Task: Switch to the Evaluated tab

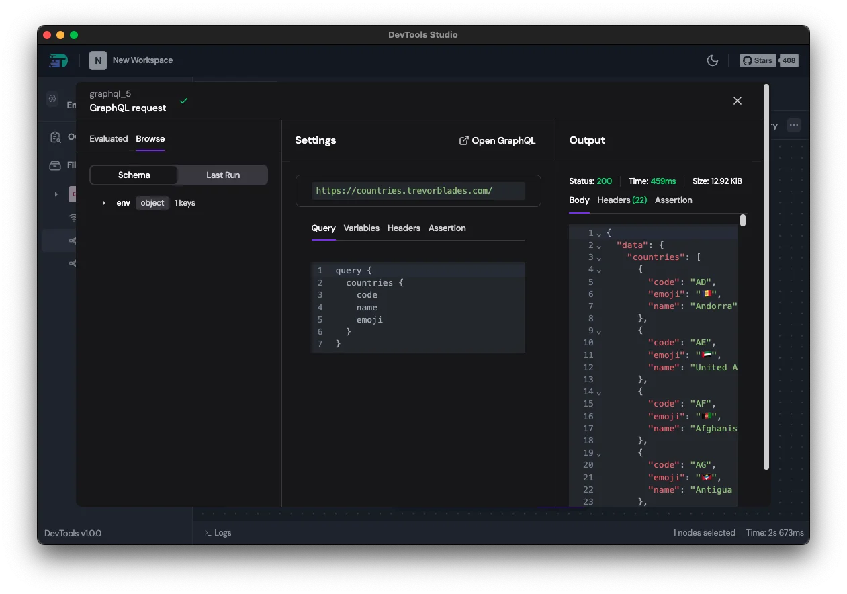Action: [x=108, y=138]
